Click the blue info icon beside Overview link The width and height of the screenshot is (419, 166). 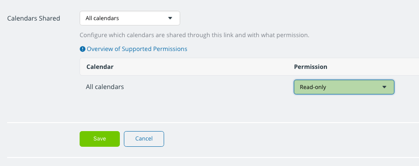pos(83,49)
